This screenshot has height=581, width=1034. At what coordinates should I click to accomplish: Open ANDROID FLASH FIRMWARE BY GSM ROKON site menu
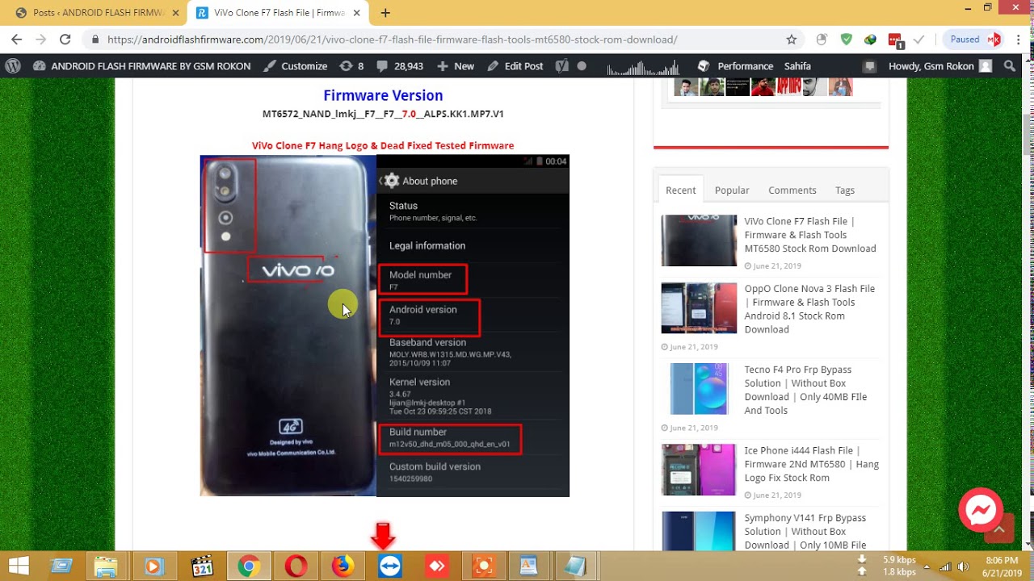tap(141, 66)
